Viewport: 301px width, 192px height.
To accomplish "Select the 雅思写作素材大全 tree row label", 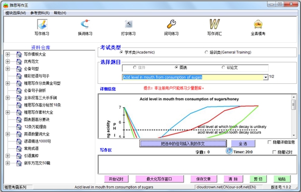I will point(39,112).
